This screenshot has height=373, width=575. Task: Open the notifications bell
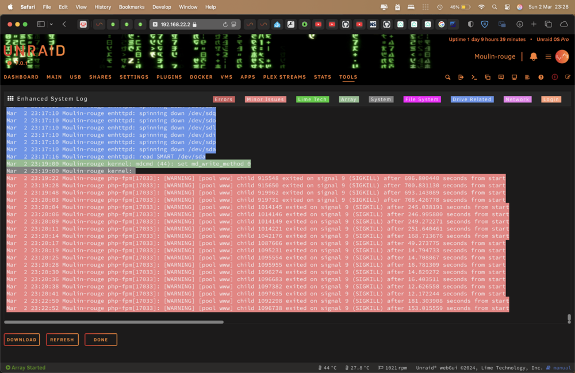[534, 56]
